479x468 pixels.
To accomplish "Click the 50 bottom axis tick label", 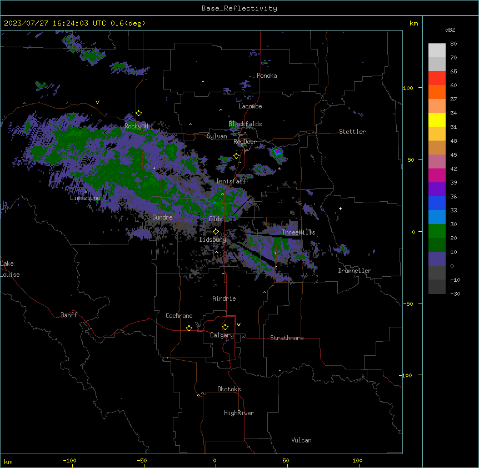I will [286, 460].
